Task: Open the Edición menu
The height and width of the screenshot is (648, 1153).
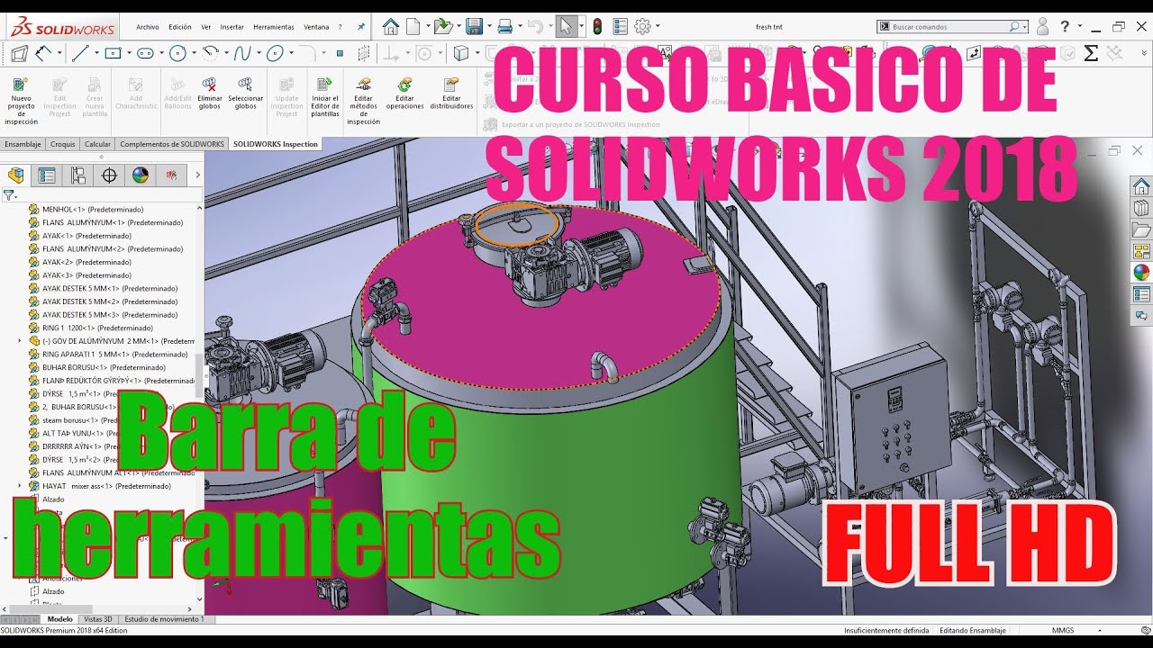Action: (180, 27)
